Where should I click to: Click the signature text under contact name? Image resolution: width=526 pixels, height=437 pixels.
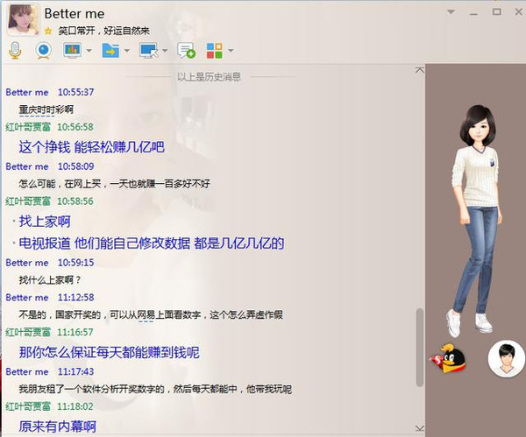point(98,31)
